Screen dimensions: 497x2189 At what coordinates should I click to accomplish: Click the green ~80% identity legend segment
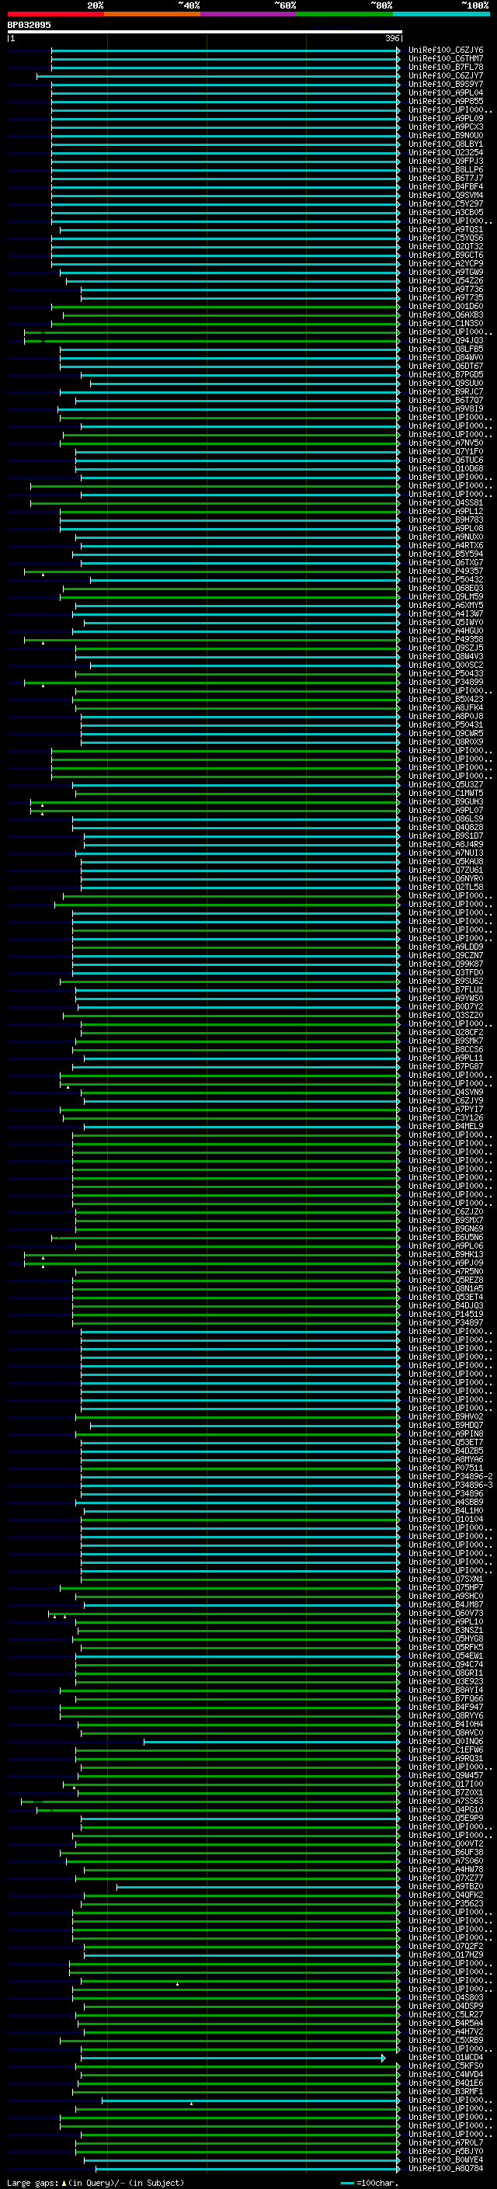[345, 15]
